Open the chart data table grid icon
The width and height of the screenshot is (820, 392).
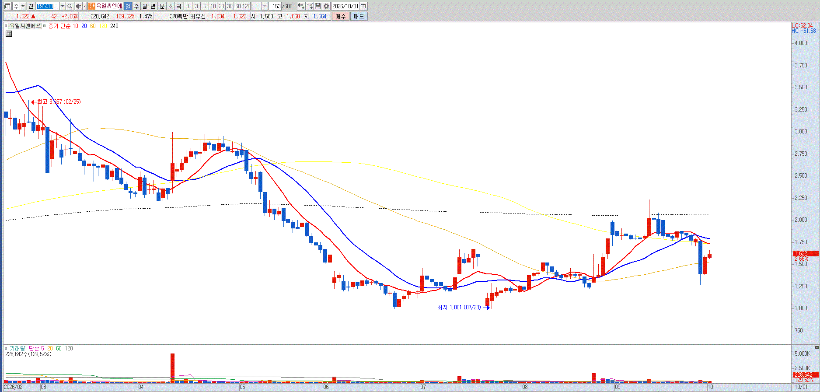[x=9, y=33]
